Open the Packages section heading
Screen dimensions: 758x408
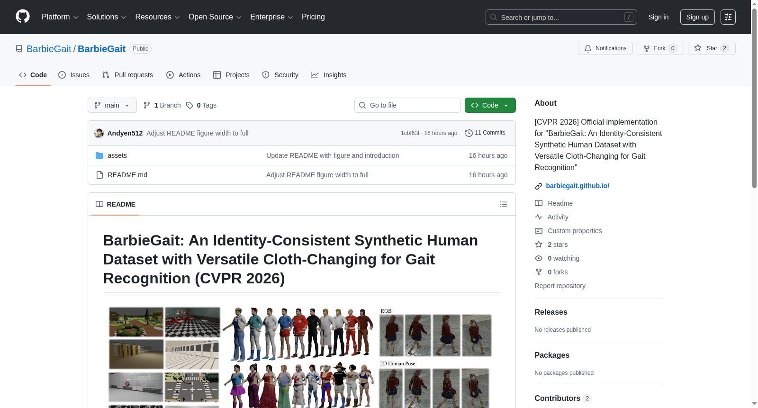tap(552, 355)
